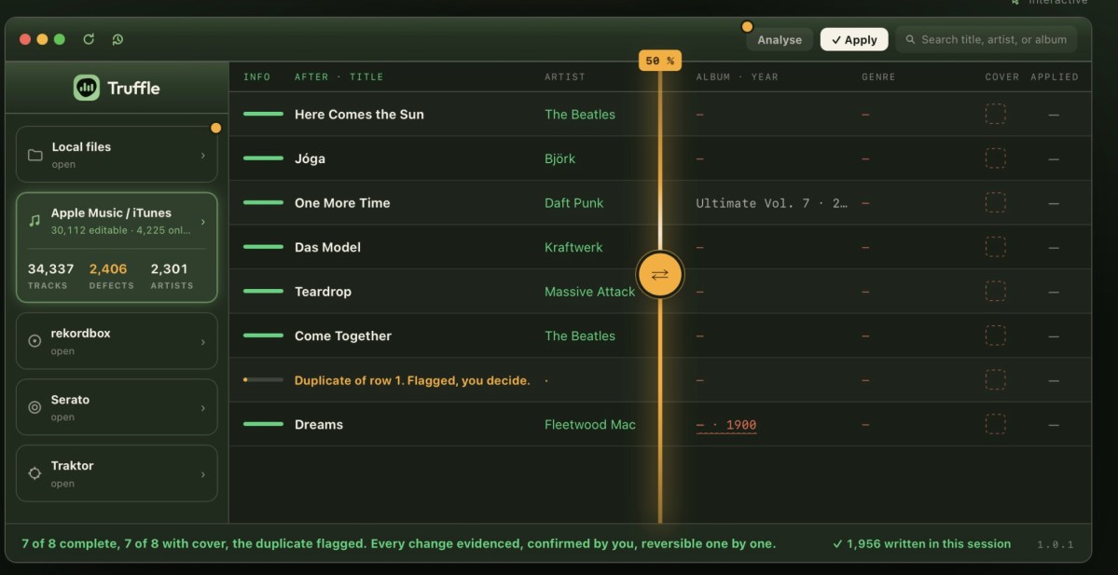Click the cover placeholder for Come Together
Screen dimensions: 1118x575
[995, 335]
